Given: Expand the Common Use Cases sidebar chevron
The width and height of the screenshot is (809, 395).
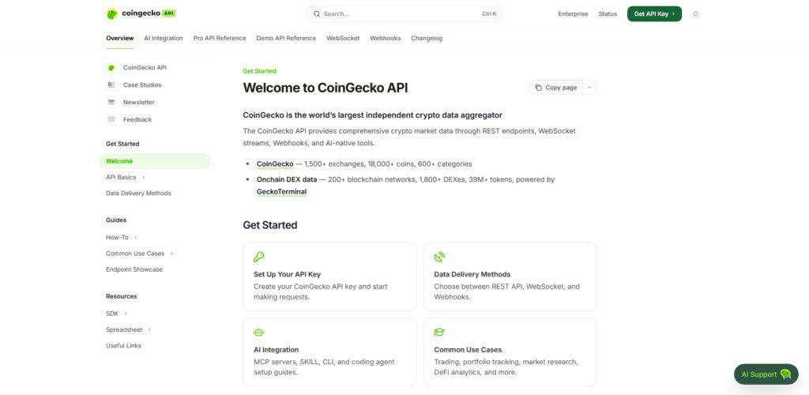Looking at the screenshot, I should coord(171,254).
